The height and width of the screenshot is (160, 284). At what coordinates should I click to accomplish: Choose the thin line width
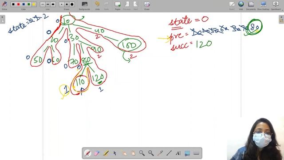(x=43, y=4)
